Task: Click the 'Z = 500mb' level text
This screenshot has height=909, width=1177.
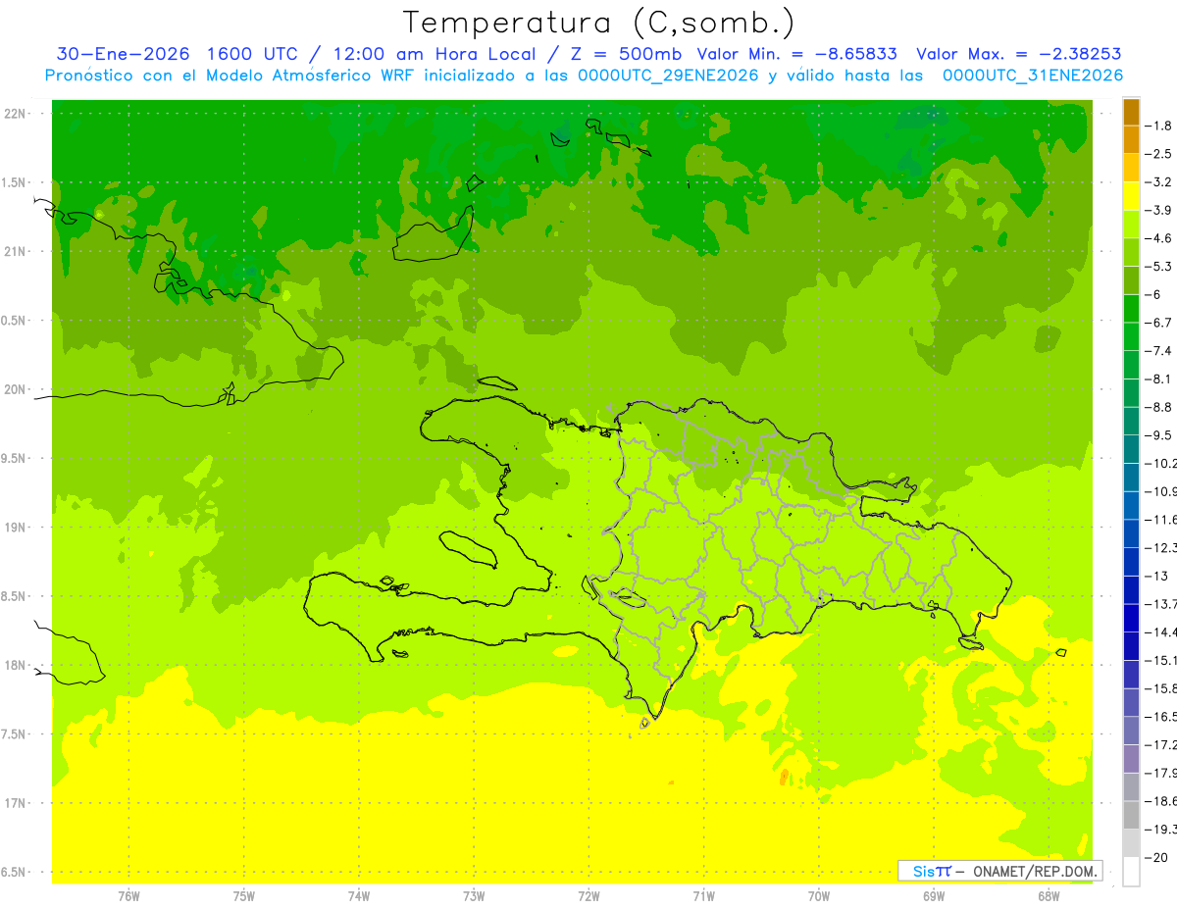Action: (625, 54)
